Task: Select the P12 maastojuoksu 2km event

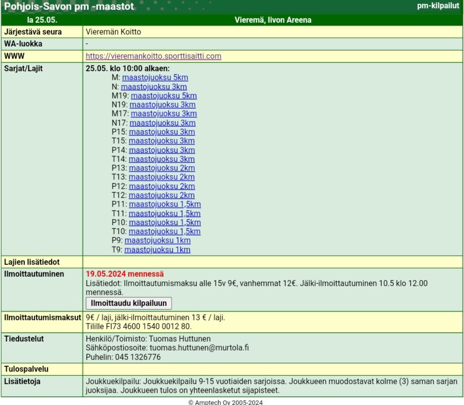Action: [162, 186]
